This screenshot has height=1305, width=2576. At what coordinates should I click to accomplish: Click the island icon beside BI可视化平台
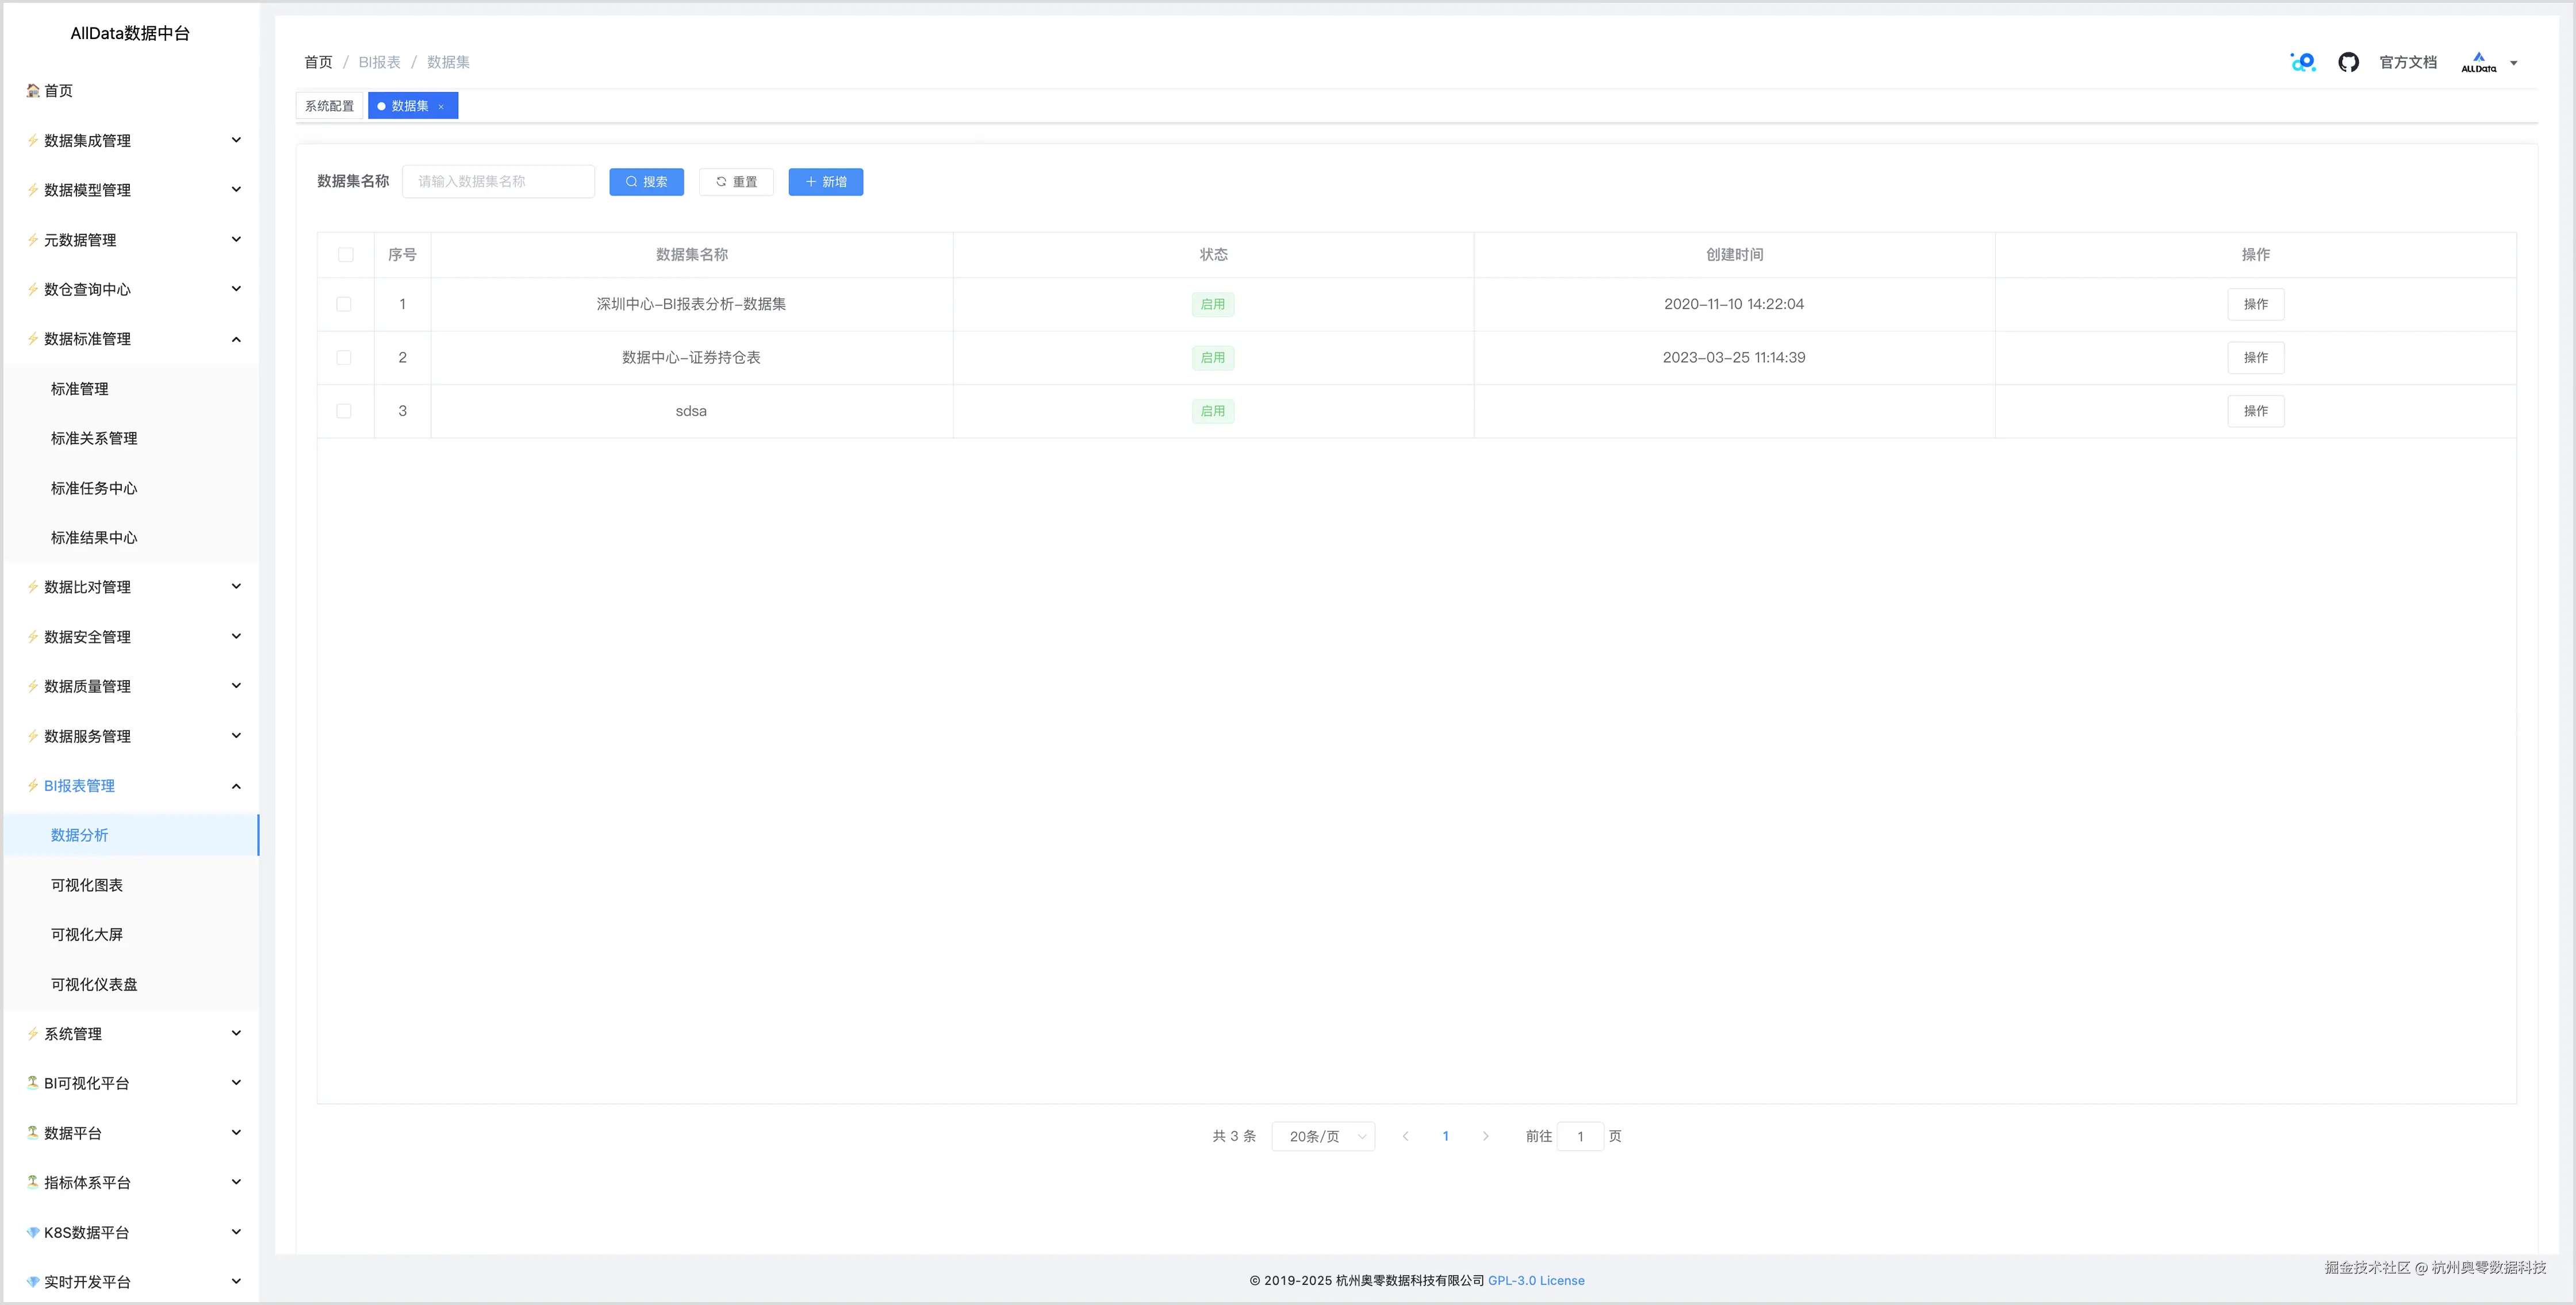click(x=33, y=1083)
